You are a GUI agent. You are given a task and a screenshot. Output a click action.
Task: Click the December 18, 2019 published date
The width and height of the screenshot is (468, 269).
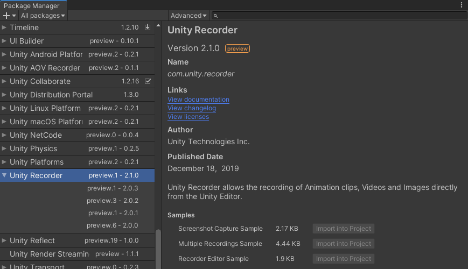coord(203,168)
